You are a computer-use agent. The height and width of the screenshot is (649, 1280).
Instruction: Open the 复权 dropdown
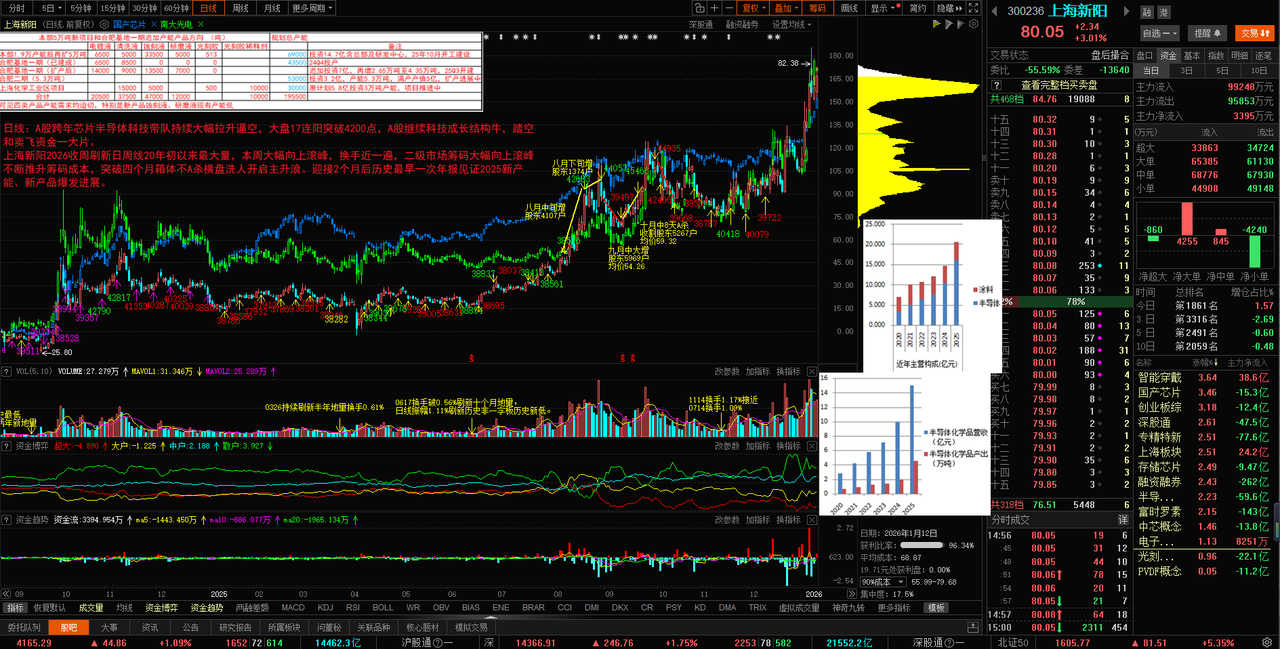[753, 8]
